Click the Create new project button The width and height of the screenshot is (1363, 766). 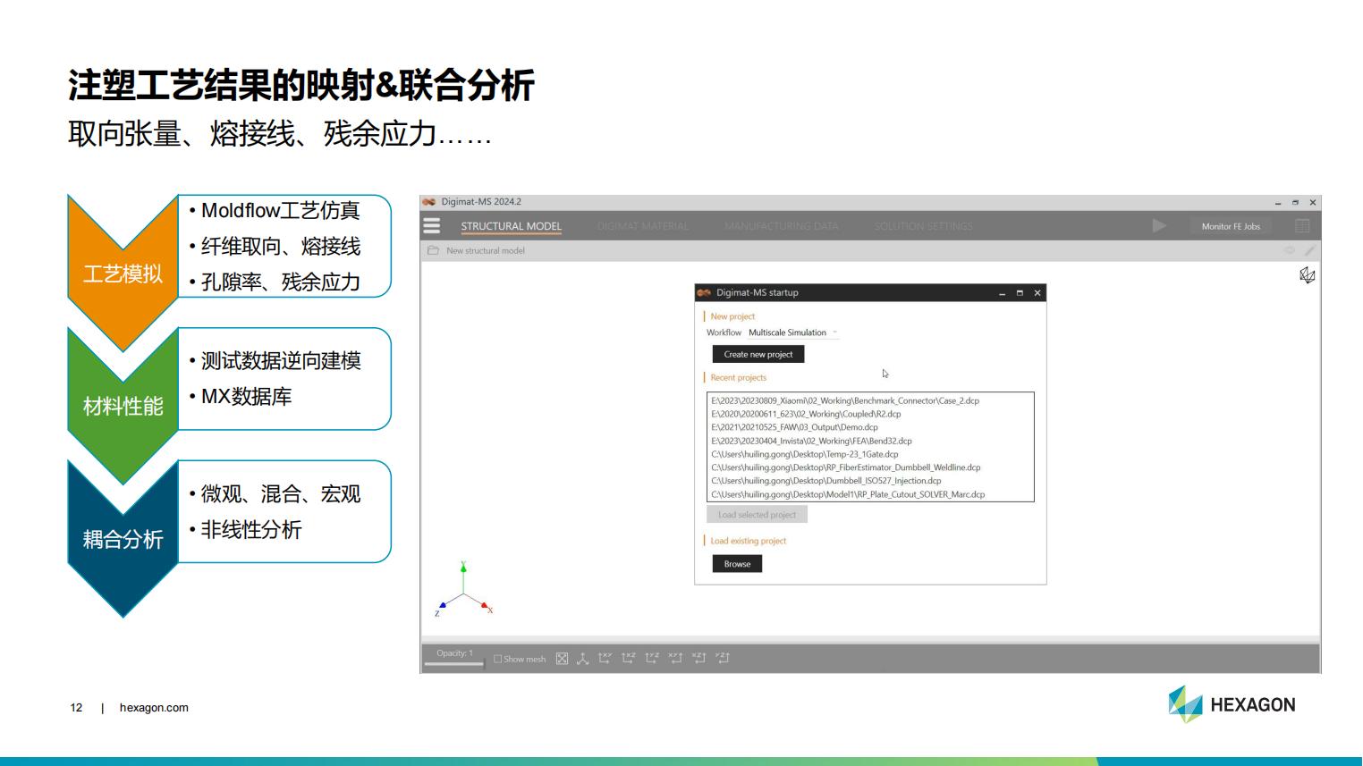758,354
